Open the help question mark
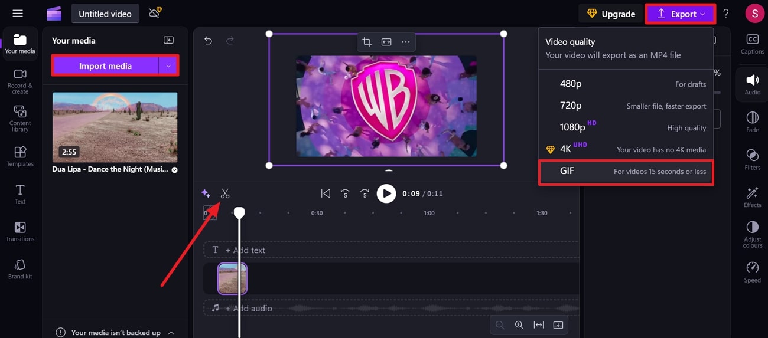 point(726,14)
